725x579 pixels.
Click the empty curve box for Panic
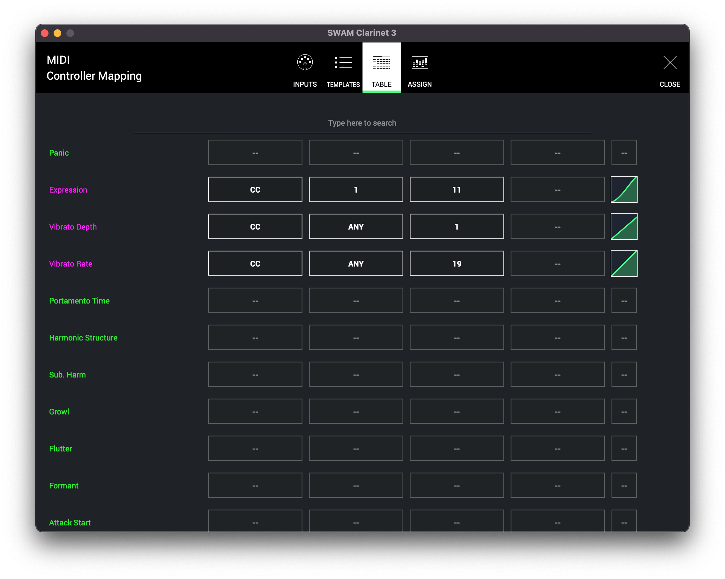624,153
